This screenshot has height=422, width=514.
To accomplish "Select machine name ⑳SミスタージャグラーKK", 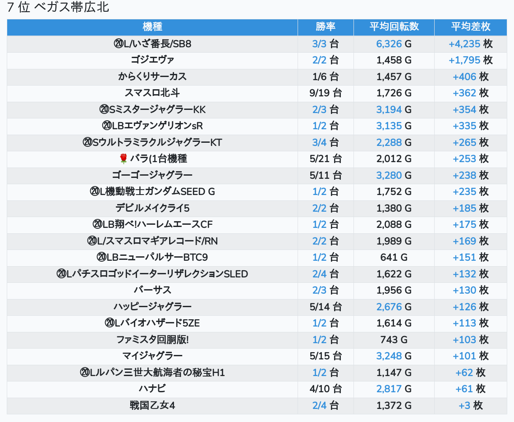I will click(152, 110).
